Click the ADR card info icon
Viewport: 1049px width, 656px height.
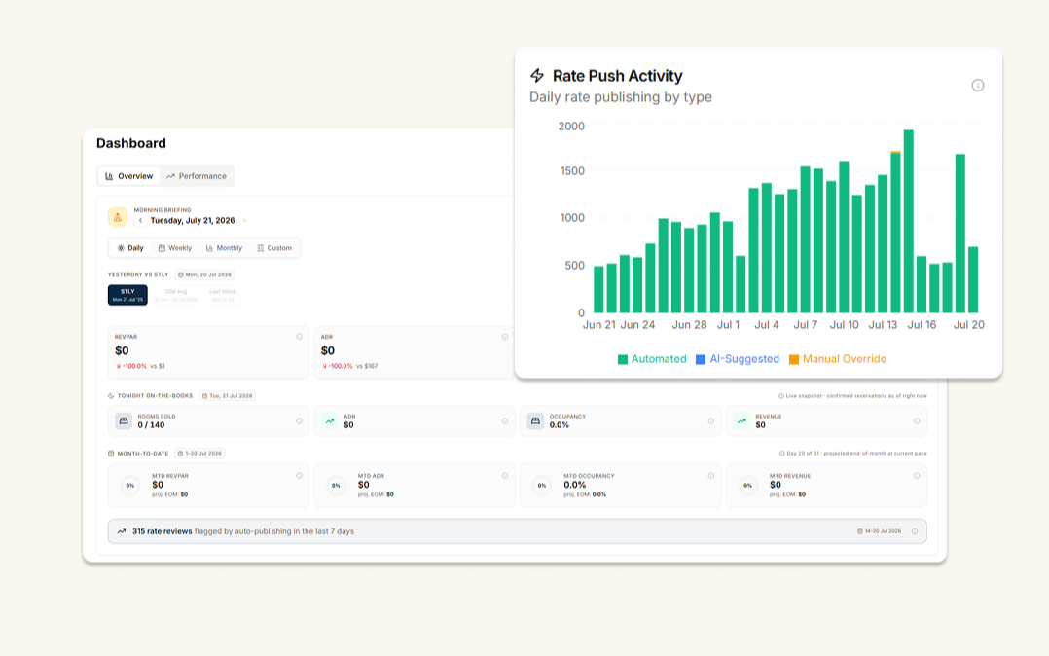point(504,337)
